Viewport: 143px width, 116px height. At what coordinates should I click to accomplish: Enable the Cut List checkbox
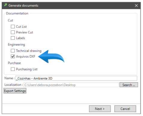[x=13, y=27]
